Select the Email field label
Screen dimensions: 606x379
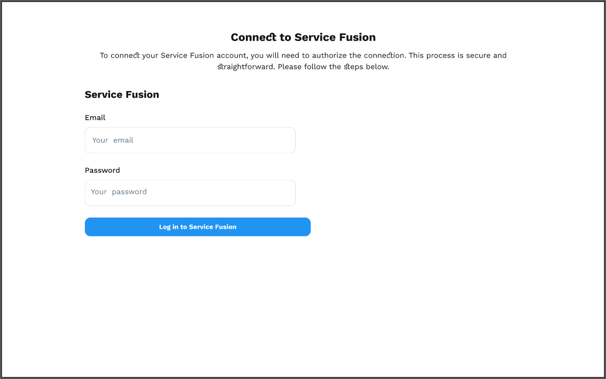[95, 117]
